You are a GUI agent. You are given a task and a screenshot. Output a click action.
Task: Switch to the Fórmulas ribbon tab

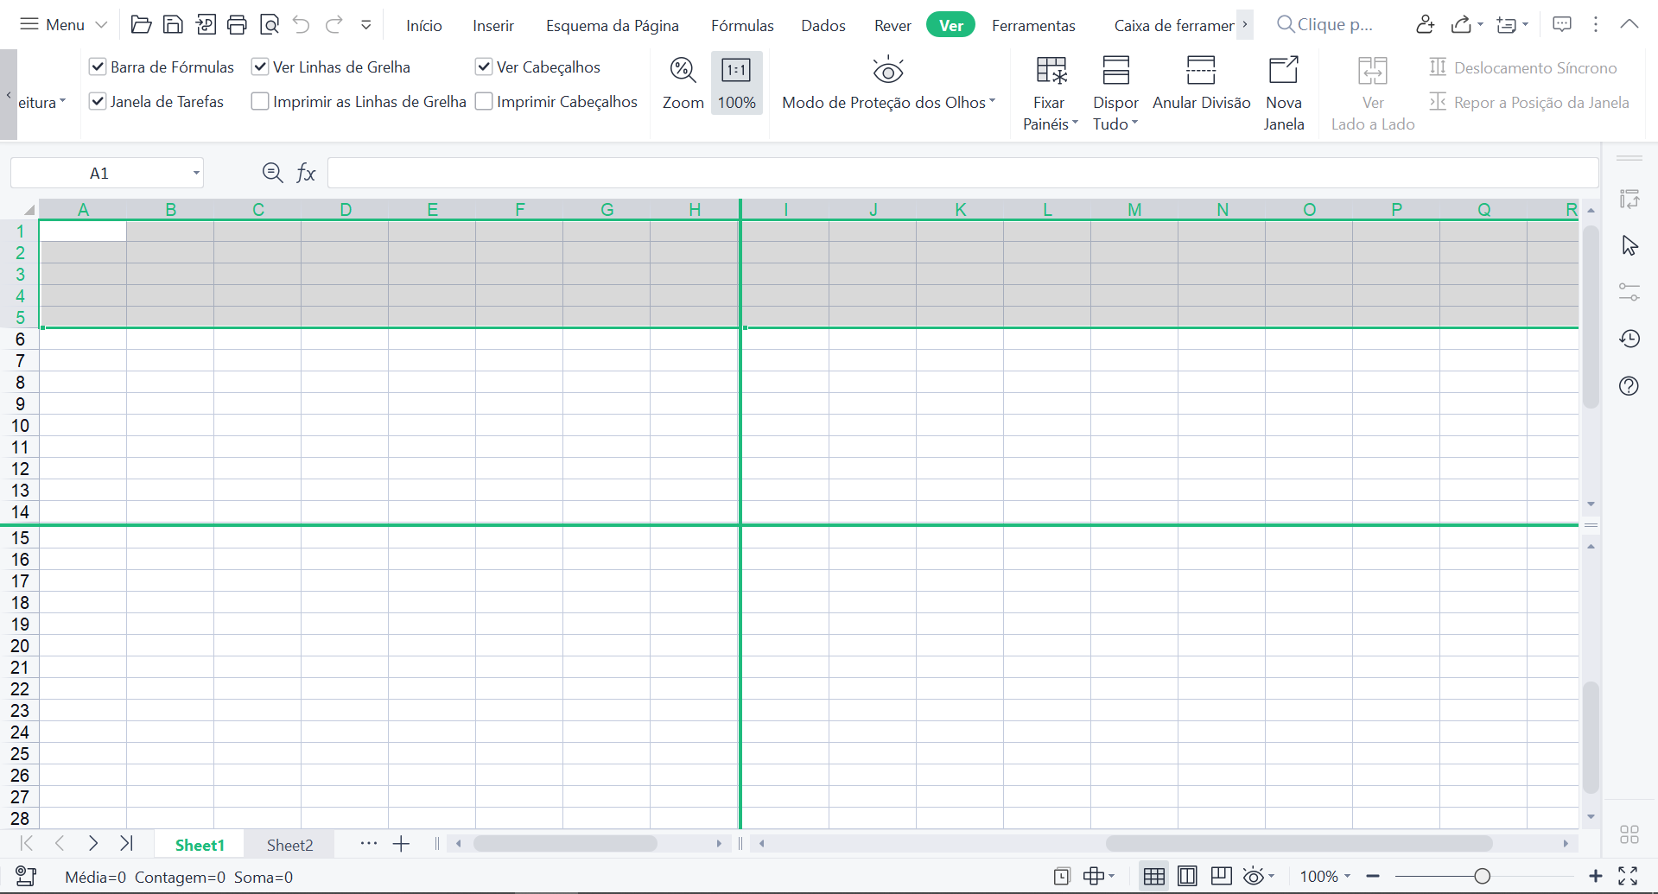pyautogui.click(x=742, y=25)
